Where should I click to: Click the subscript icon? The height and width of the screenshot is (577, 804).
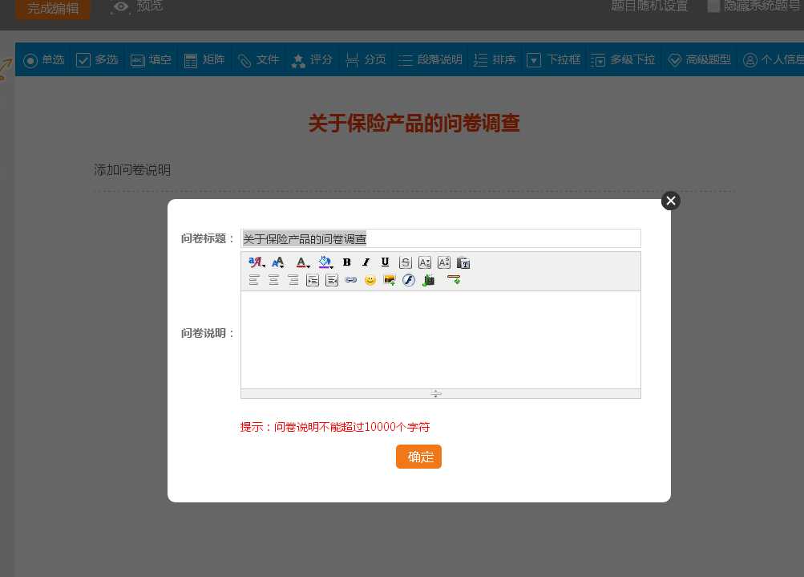click(425, 263)
